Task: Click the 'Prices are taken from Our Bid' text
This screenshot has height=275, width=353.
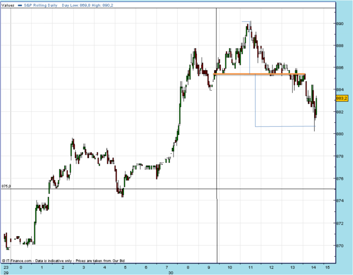Action: pyautogui.click(x=100, y=260)
